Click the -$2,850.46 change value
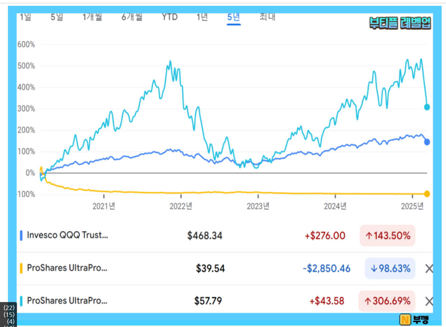446x327 pixels. (326, 269)
